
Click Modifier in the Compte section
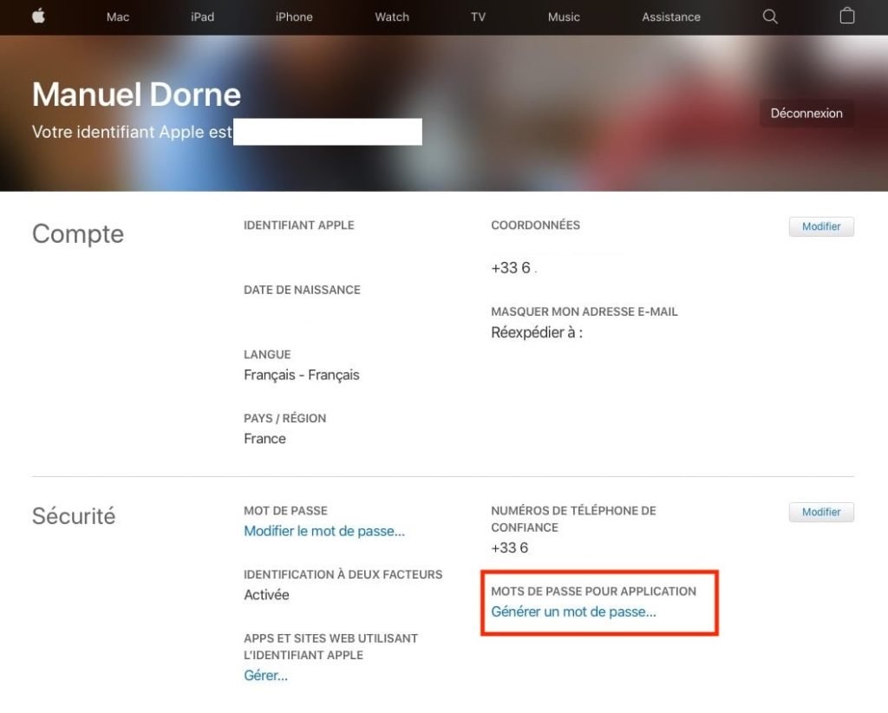(821, 226)
